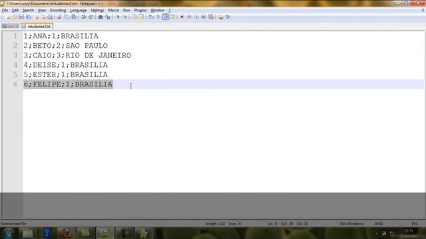
Task: Click the Paste toolbar icon
Action: pos(74,17)
